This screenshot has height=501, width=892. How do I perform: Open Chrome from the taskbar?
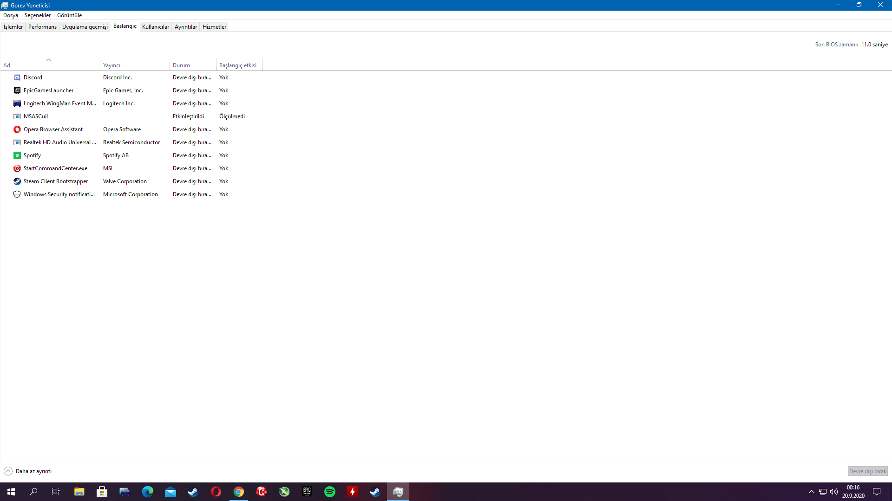(x=239, y=492)
